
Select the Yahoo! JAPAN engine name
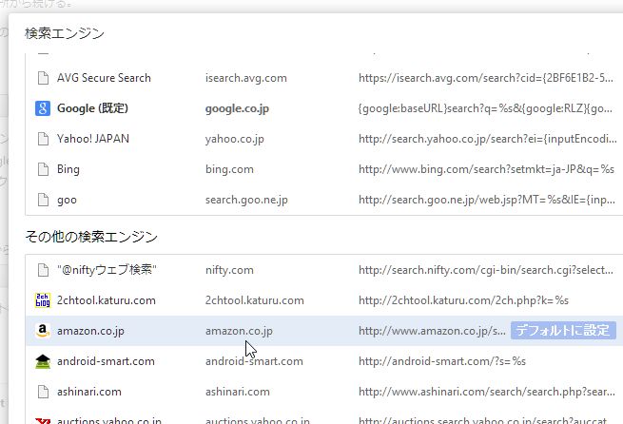tap(93, 139)
